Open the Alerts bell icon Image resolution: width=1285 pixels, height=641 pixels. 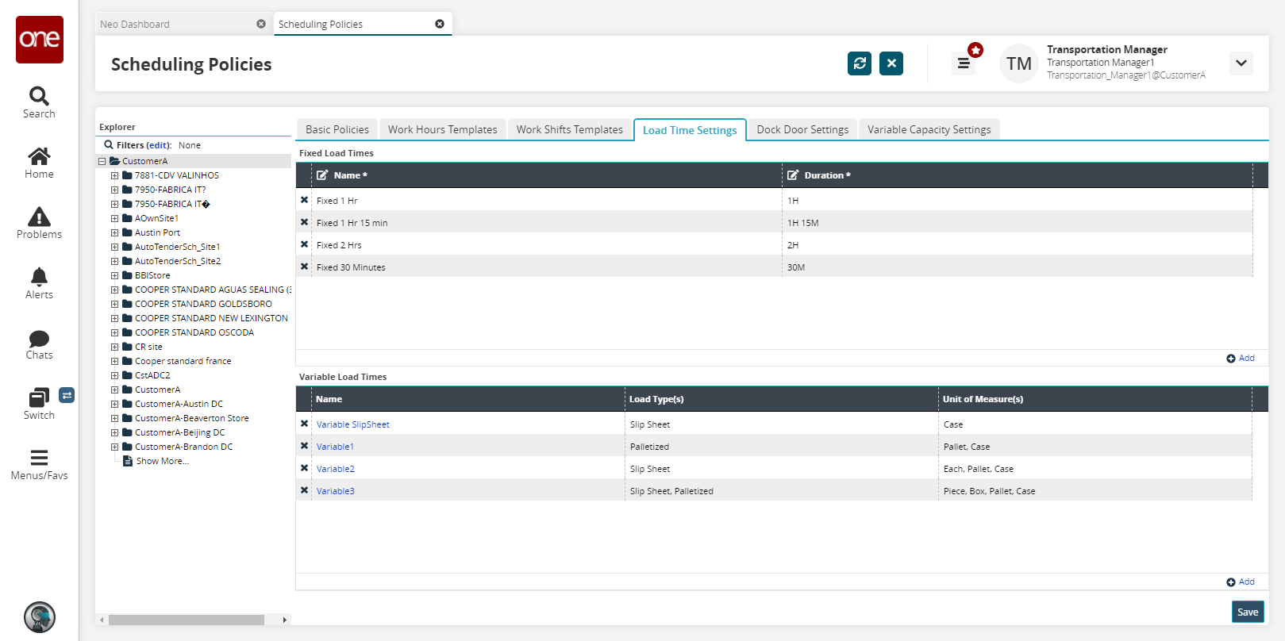39,277
